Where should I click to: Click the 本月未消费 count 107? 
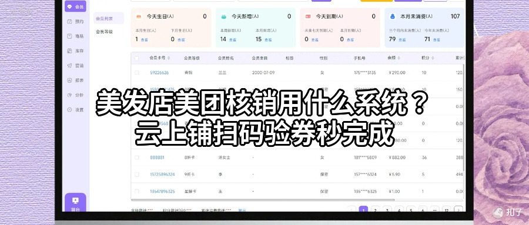455,16
